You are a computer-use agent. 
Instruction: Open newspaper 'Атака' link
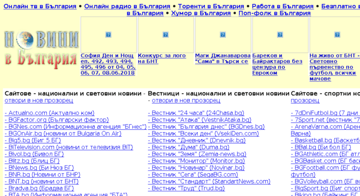(200, 120)
